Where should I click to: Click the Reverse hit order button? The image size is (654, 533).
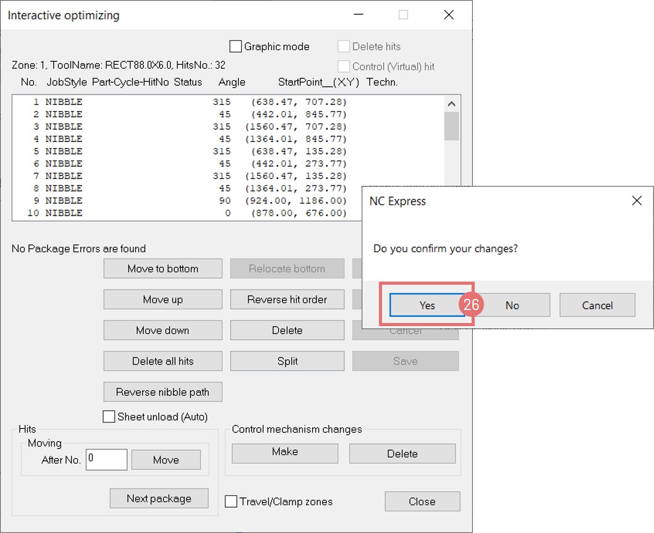tap(287, 300)
